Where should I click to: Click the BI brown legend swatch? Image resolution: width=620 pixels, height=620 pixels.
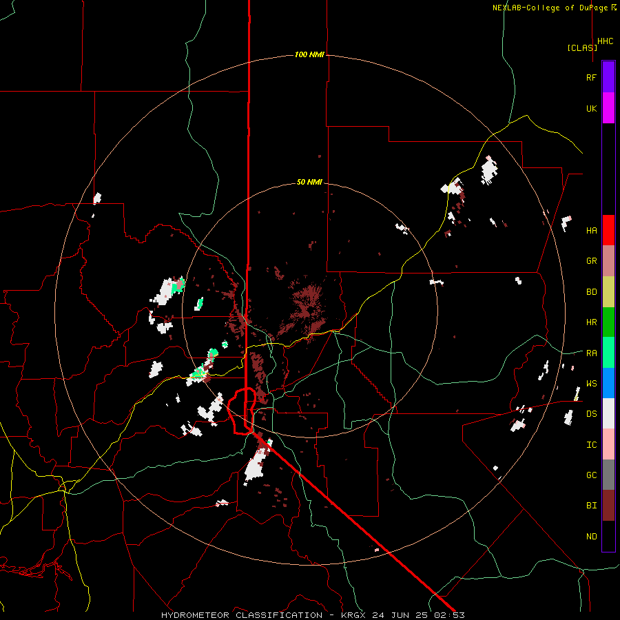(608, 506)
